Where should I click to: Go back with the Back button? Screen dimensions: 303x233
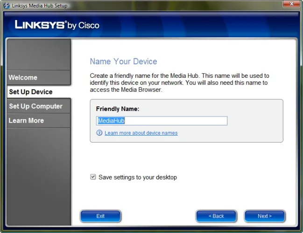pos(216,216)
